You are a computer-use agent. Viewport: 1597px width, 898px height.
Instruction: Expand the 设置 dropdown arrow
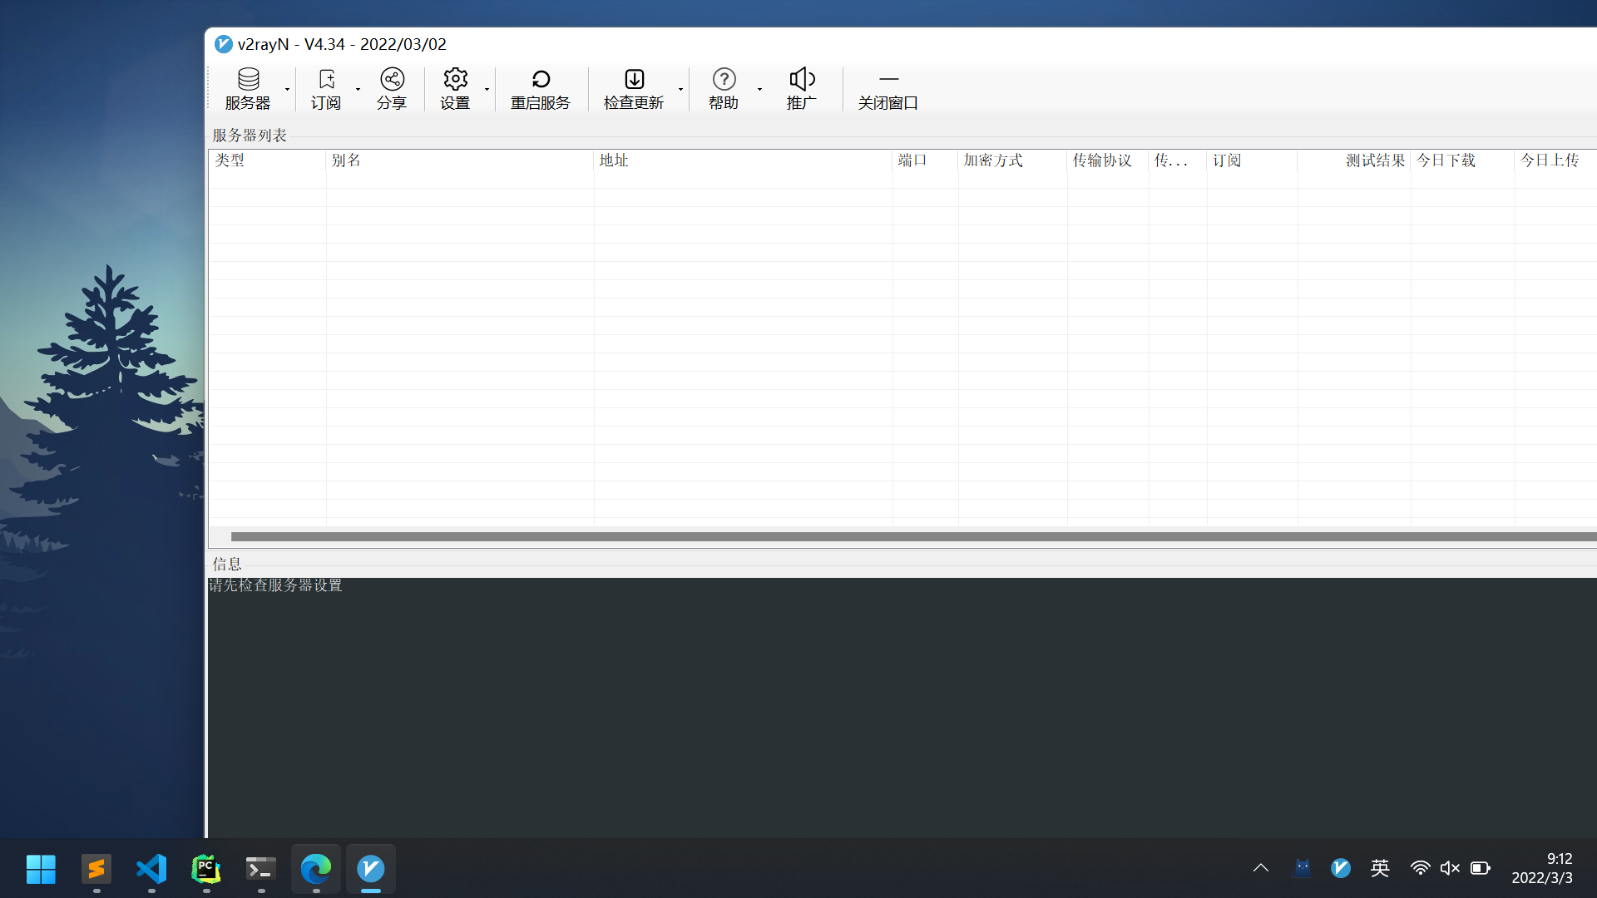click(487, 89)
